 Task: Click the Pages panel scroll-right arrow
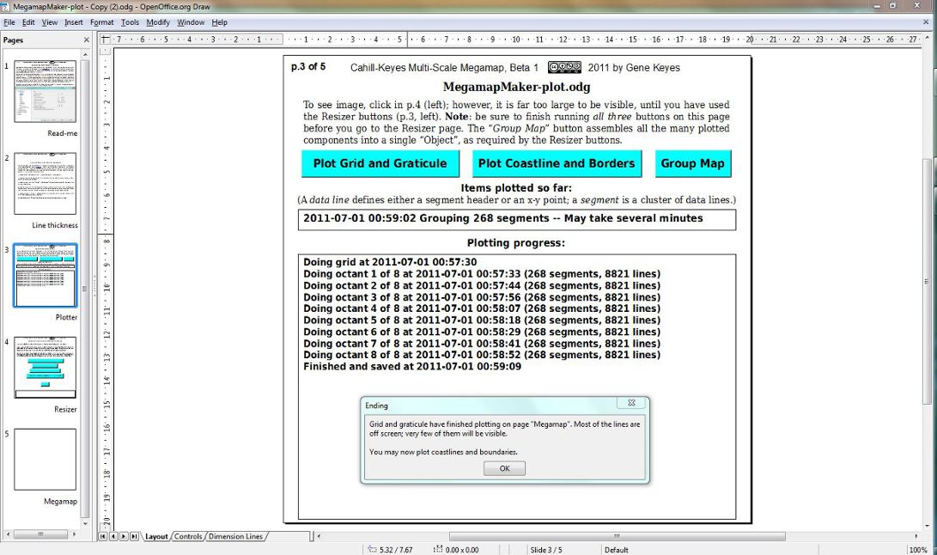[74, 534]
